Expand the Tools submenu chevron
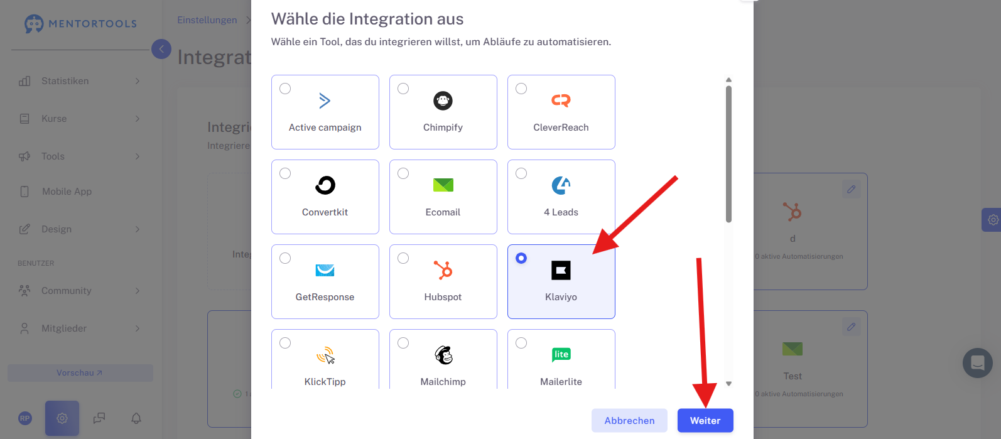 click(x=138, y=156)
